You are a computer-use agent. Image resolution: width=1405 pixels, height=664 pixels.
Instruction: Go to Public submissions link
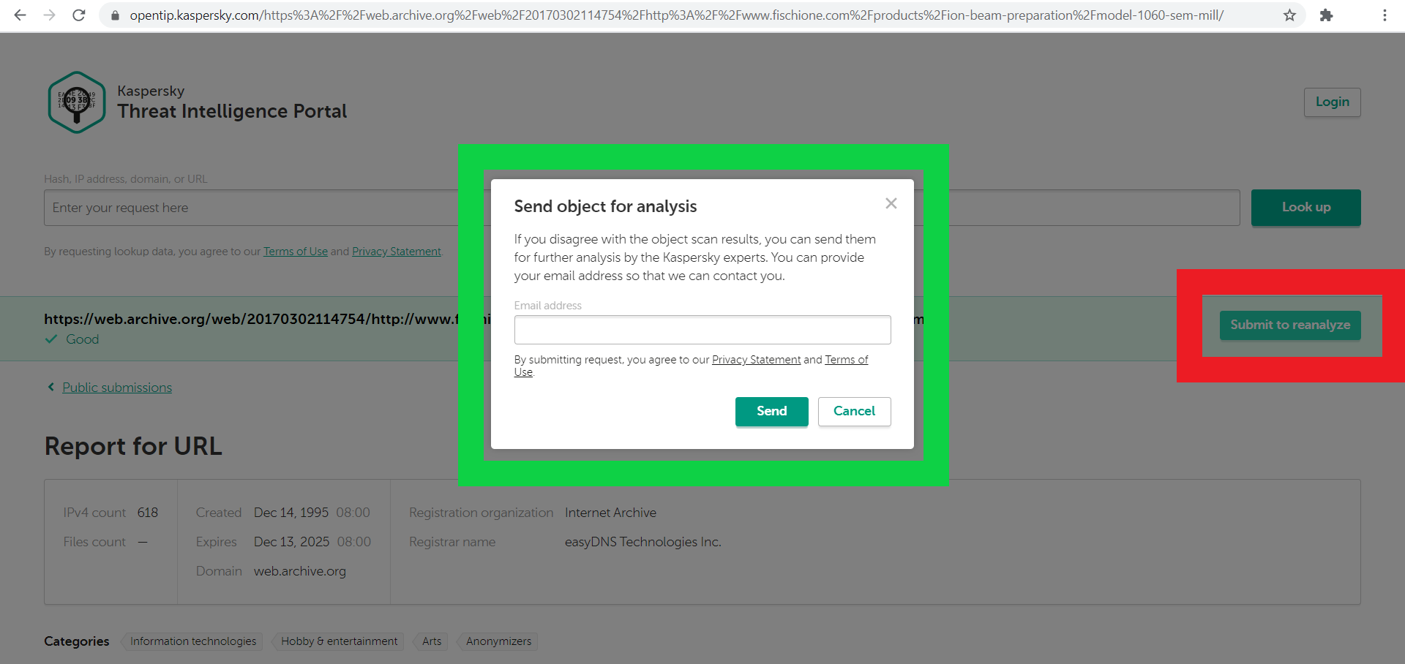(x=117, y=388)
